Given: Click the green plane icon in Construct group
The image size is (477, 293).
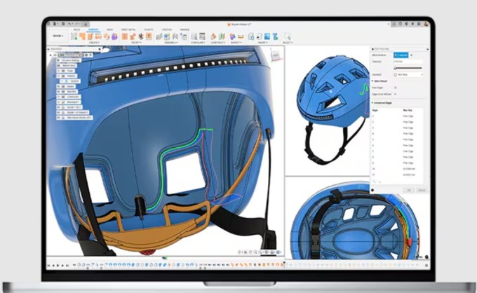Looking at the screenshot, I should click(222, 36).
